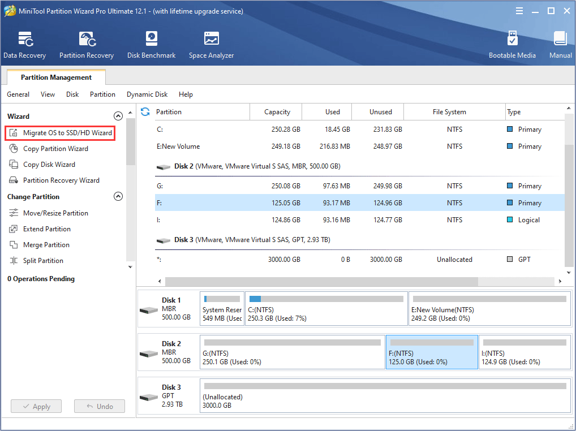
Task: Click the 0 Operations Pending label
Action: coord(41,279)
